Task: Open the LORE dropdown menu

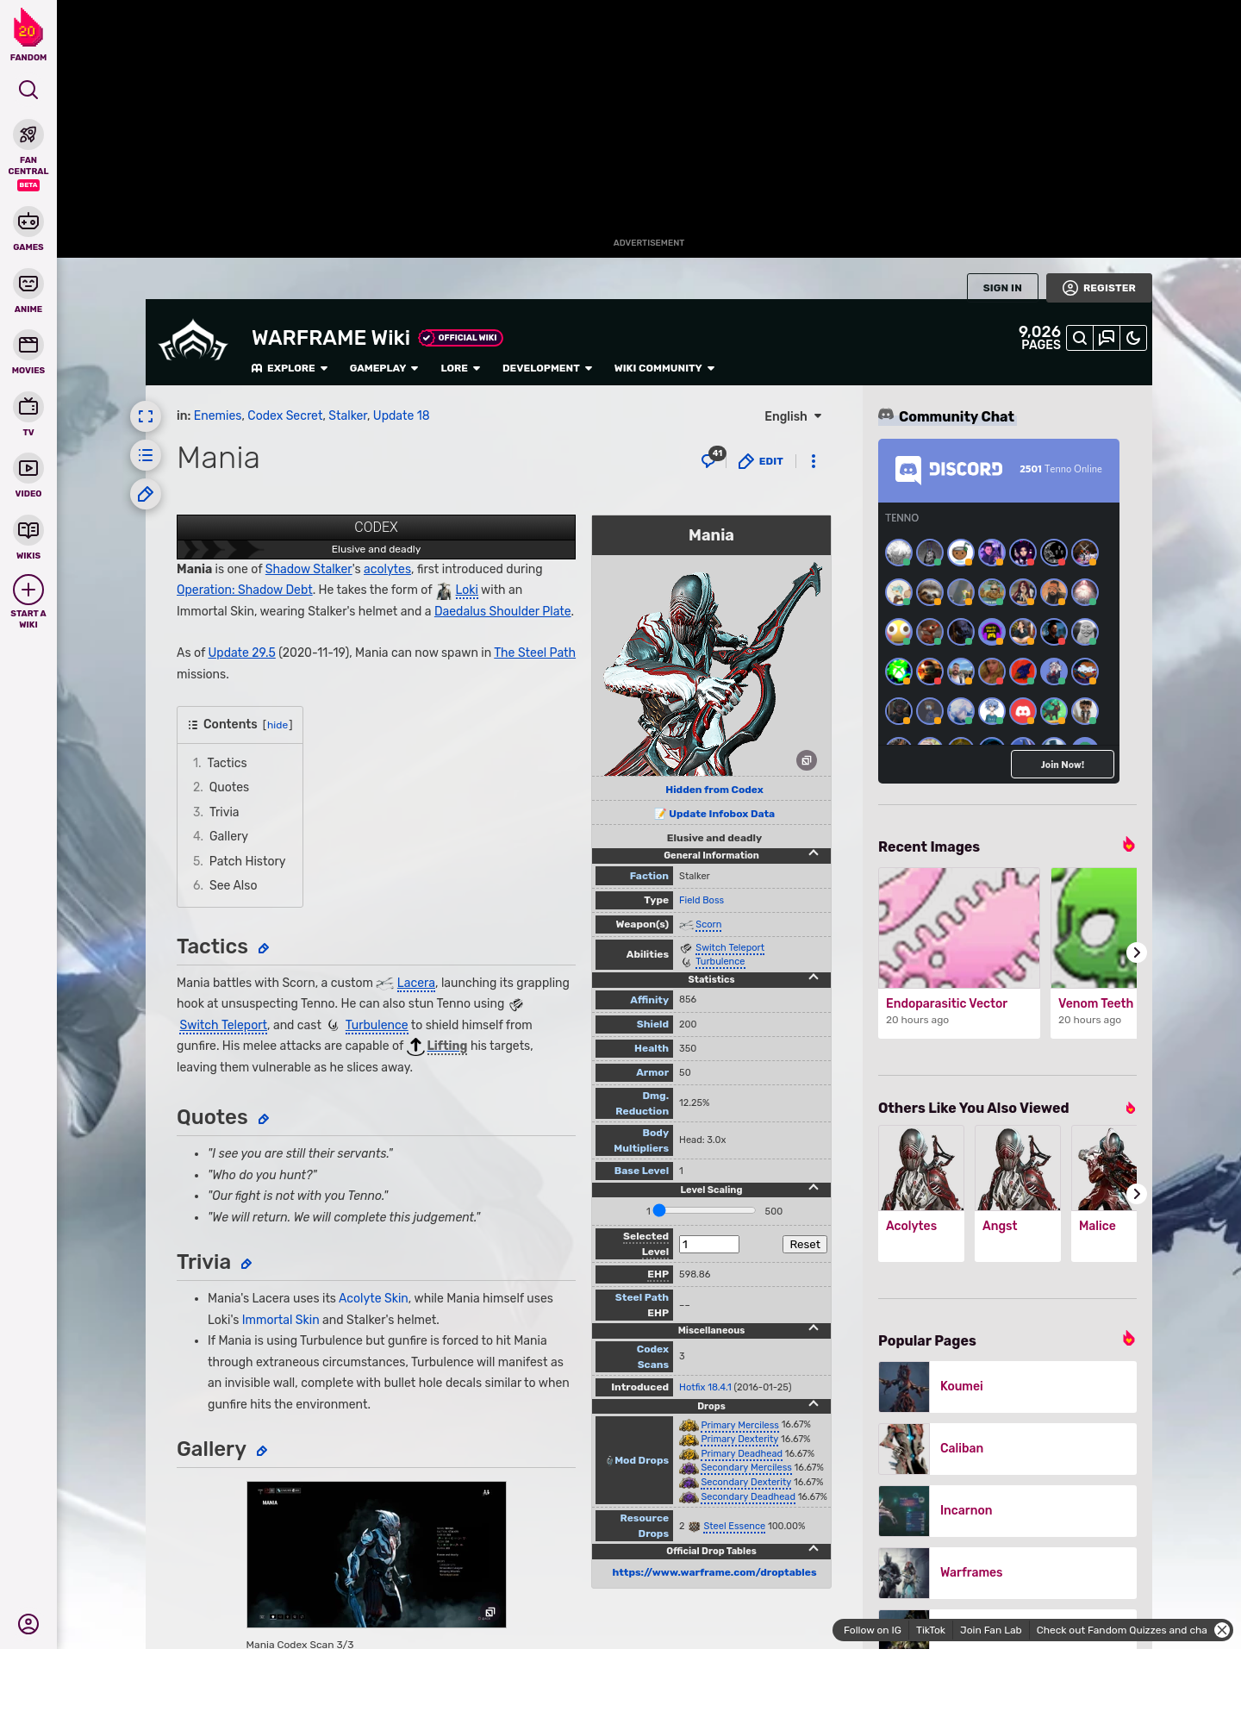Action: 460,368
